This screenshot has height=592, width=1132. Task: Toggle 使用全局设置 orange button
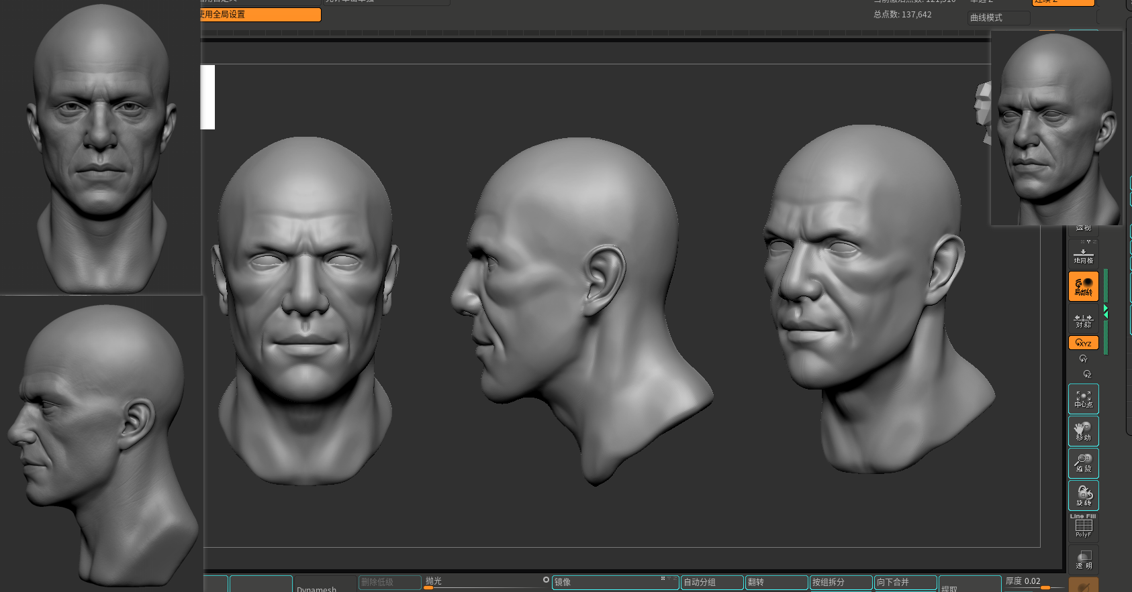point(261,14)
